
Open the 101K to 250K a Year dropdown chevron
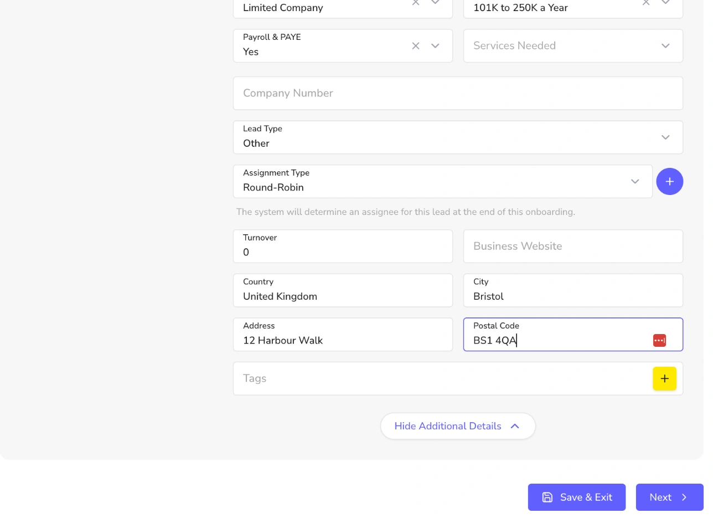(x=666, y=3)
